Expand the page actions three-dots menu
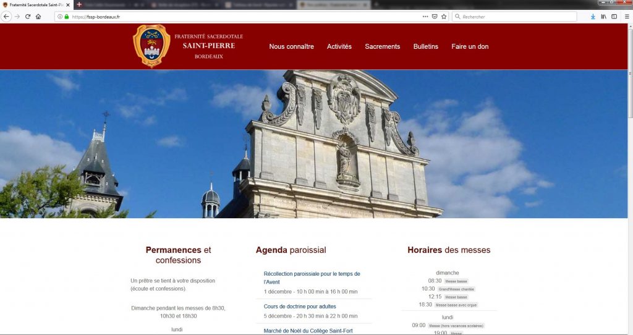633x335 pixels. pos(425,17)
